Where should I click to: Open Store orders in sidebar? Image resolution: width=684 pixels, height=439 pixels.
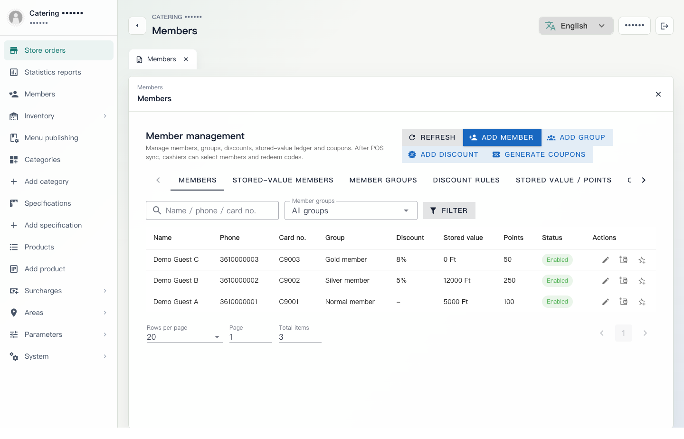point(58,50)
